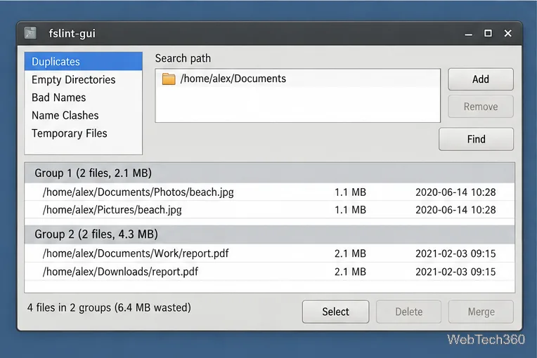Select /home/alex/Downloads/report.pdf row
The height and width of the screenshot is (358, 537).
(269, 272)
